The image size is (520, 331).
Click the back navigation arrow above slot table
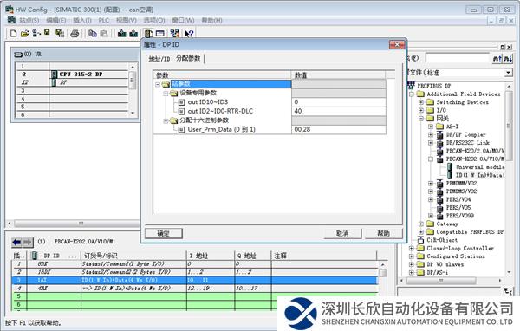(16, 243)
